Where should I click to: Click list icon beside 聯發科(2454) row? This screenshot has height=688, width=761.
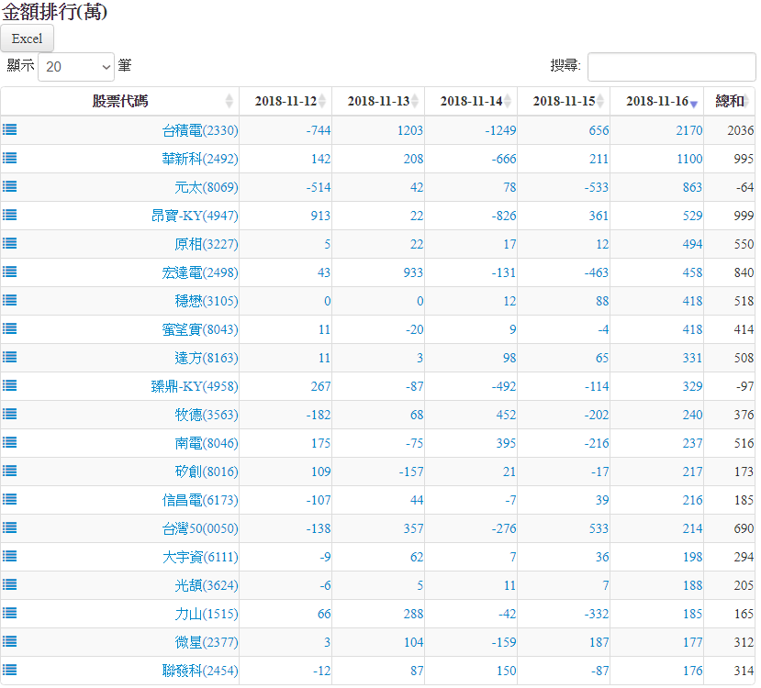[x=9, y=671]
